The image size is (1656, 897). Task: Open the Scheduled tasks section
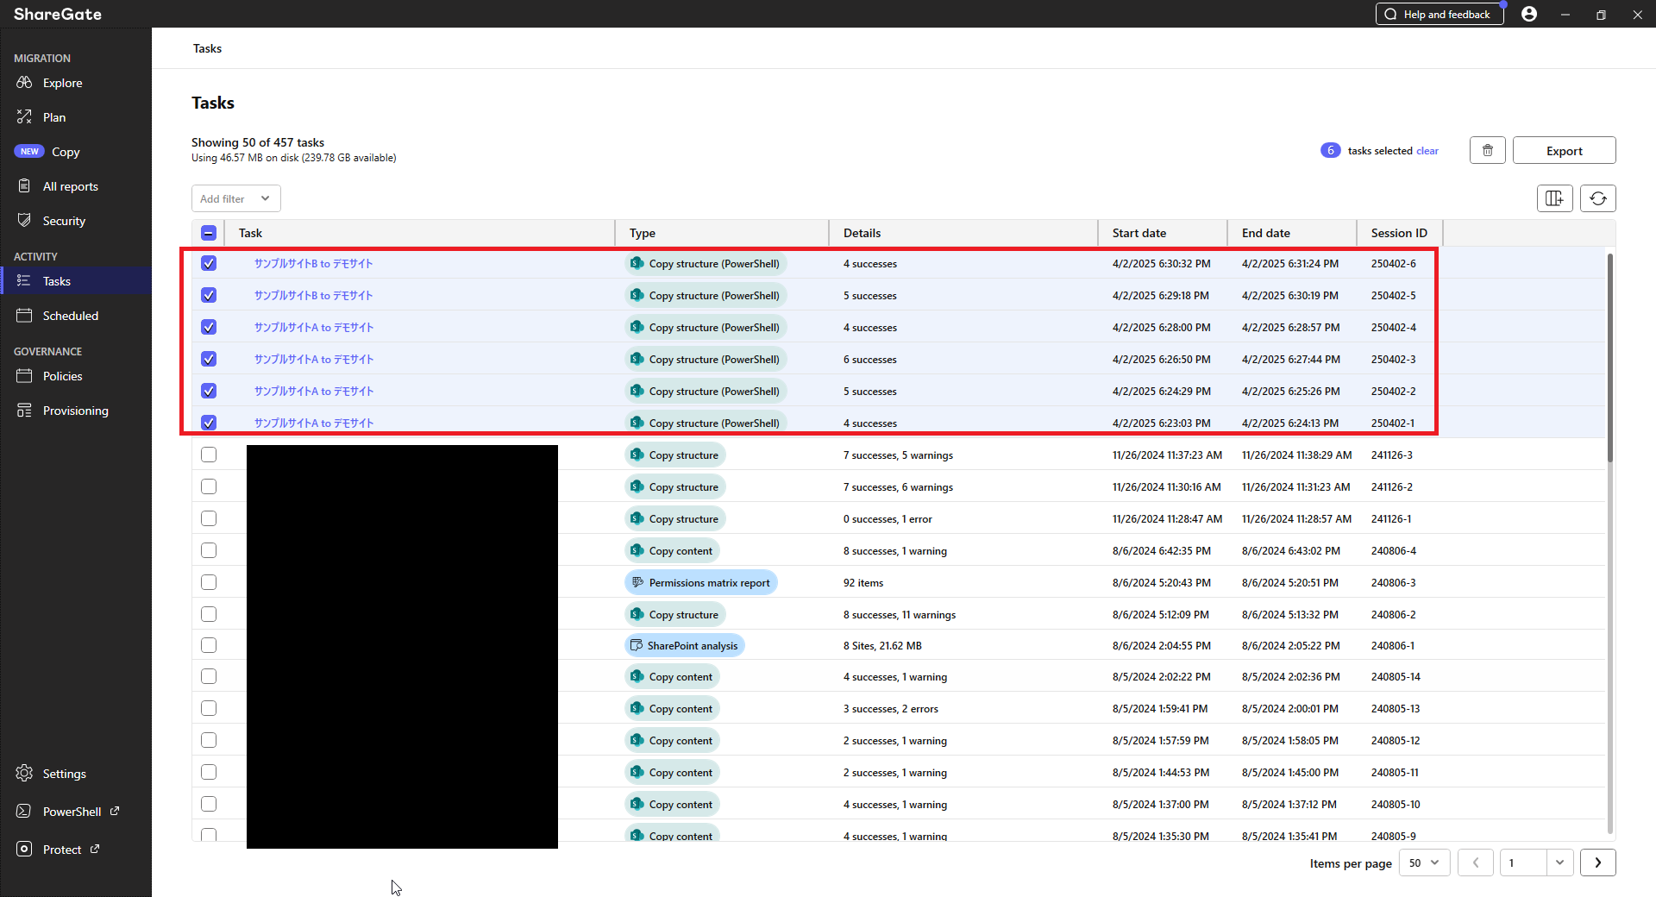click(69, 315)
